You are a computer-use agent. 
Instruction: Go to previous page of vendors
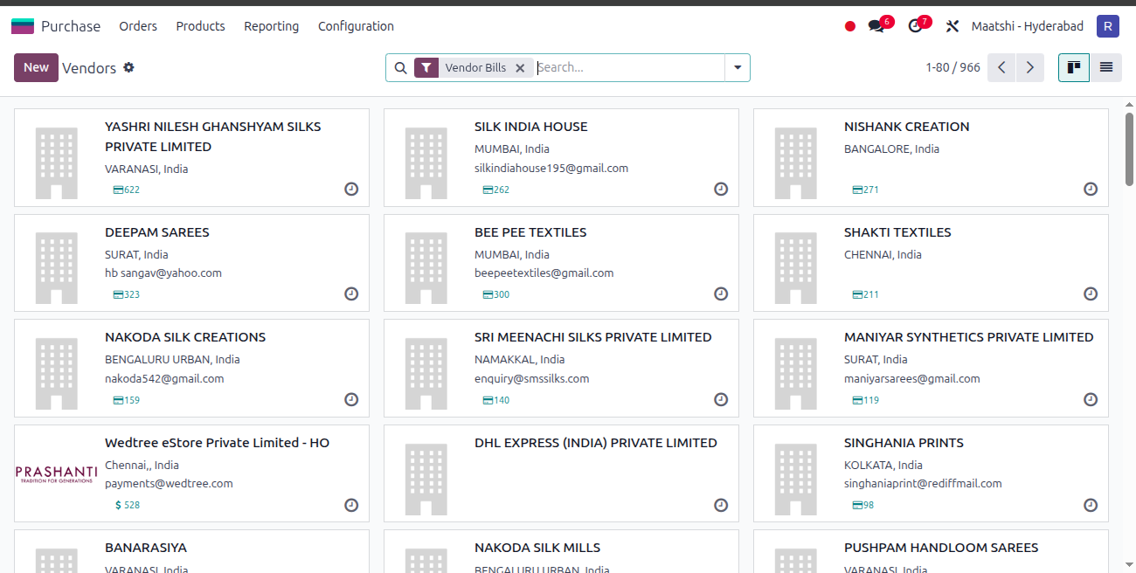click(x=1001, y=67)
